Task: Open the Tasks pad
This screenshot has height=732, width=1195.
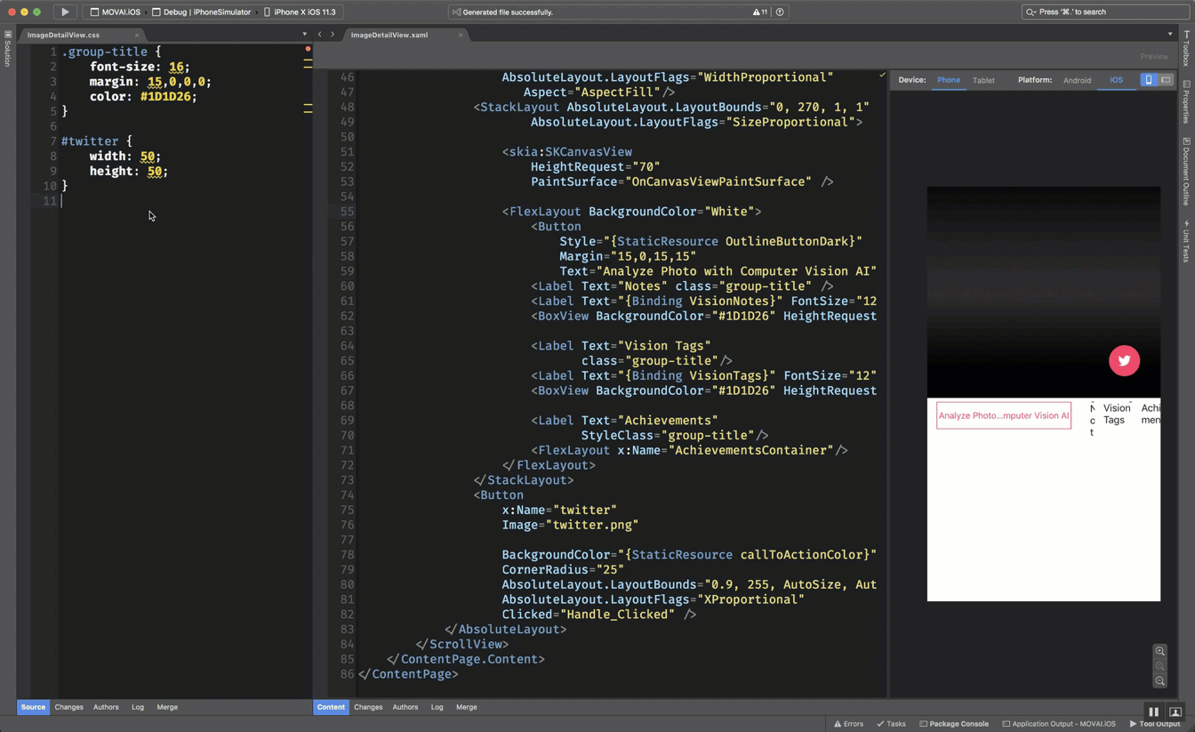Action: pos(891,724)
